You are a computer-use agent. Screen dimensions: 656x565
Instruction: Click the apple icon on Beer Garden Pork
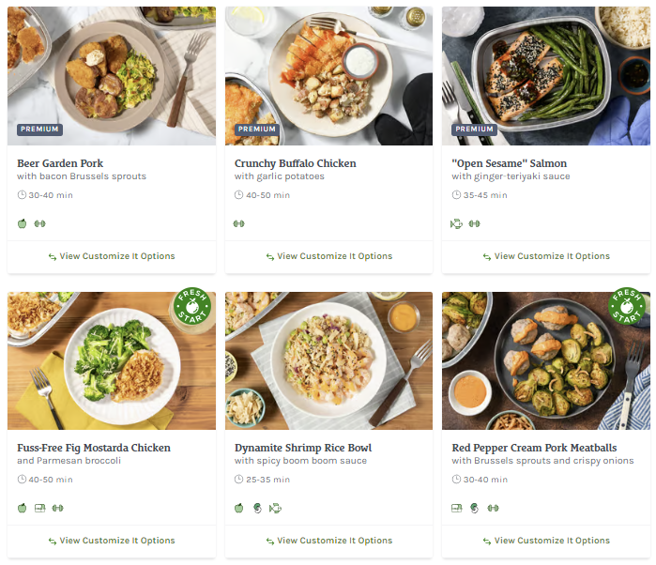click(x=22, y=223)
